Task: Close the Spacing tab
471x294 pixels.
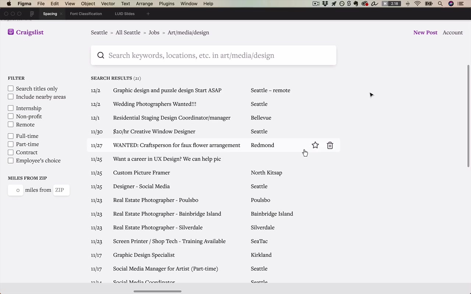Action: pyautogui.click(x=61, y=14)
